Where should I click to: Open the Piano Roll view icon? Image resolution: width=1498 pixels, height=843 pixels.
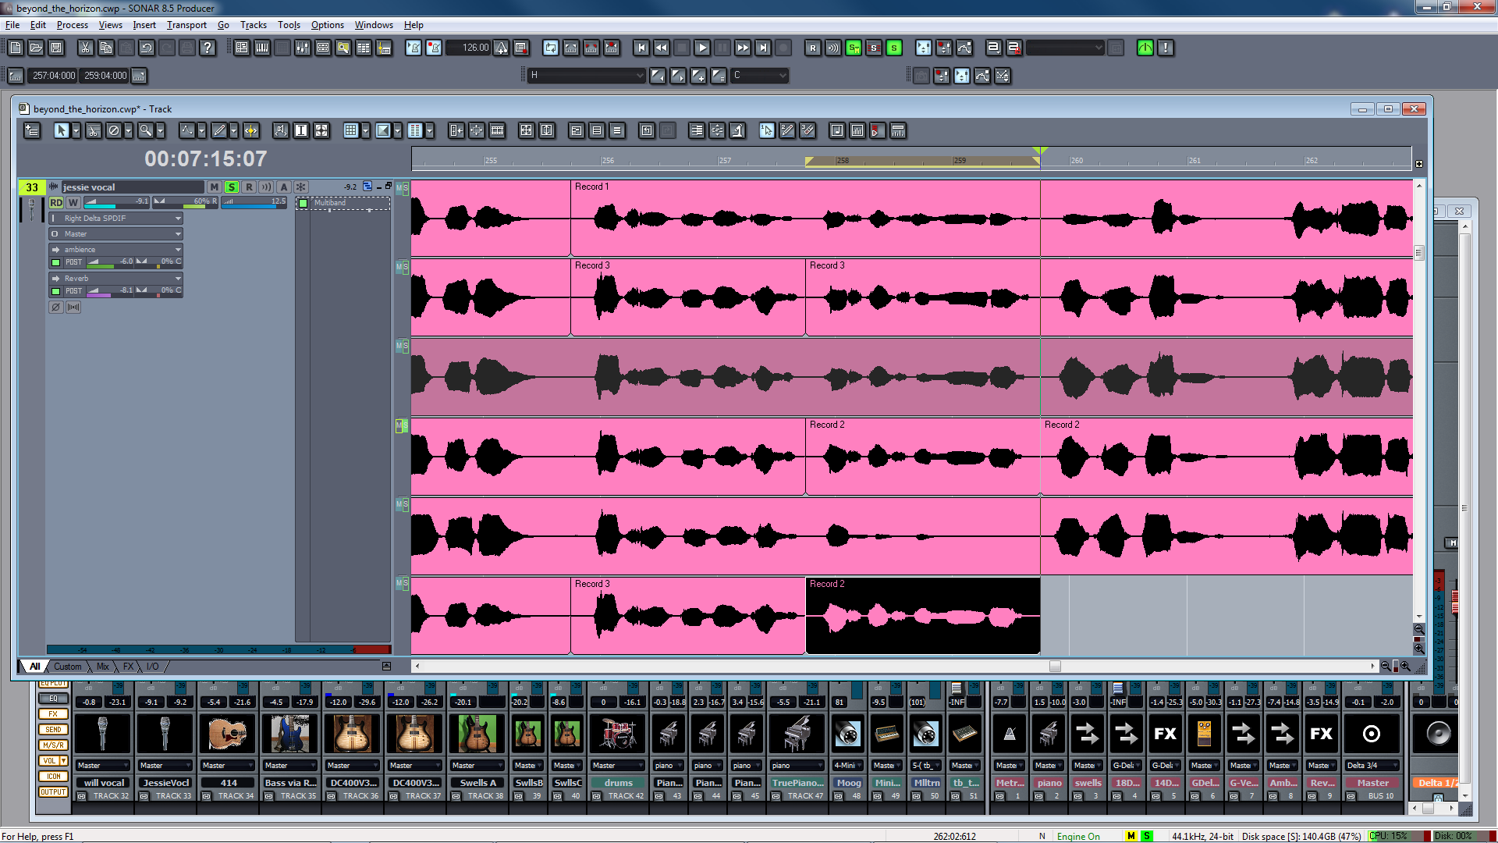coord(262,48)
